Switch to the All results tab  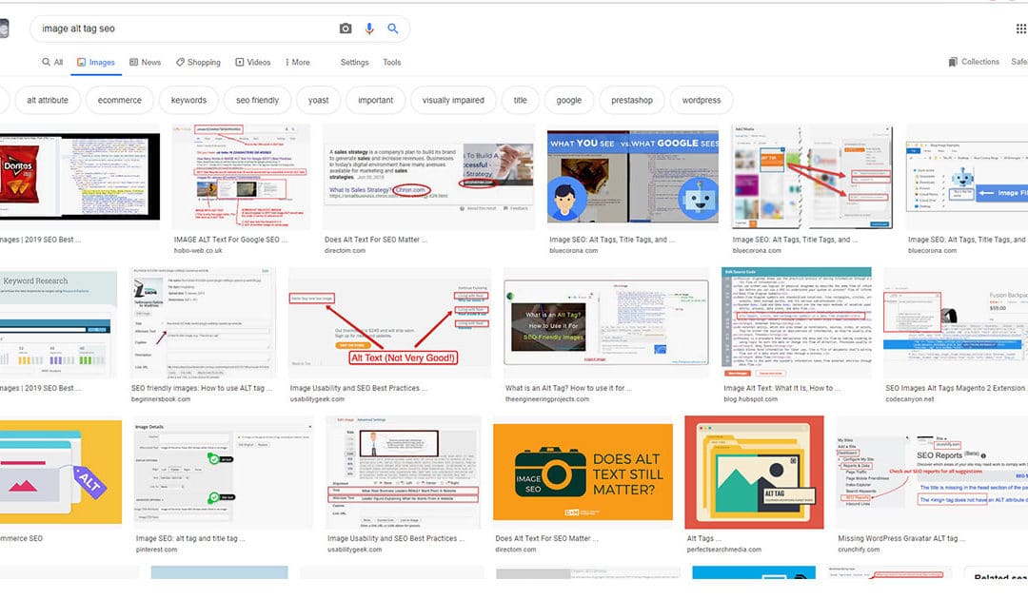point(51,62)
